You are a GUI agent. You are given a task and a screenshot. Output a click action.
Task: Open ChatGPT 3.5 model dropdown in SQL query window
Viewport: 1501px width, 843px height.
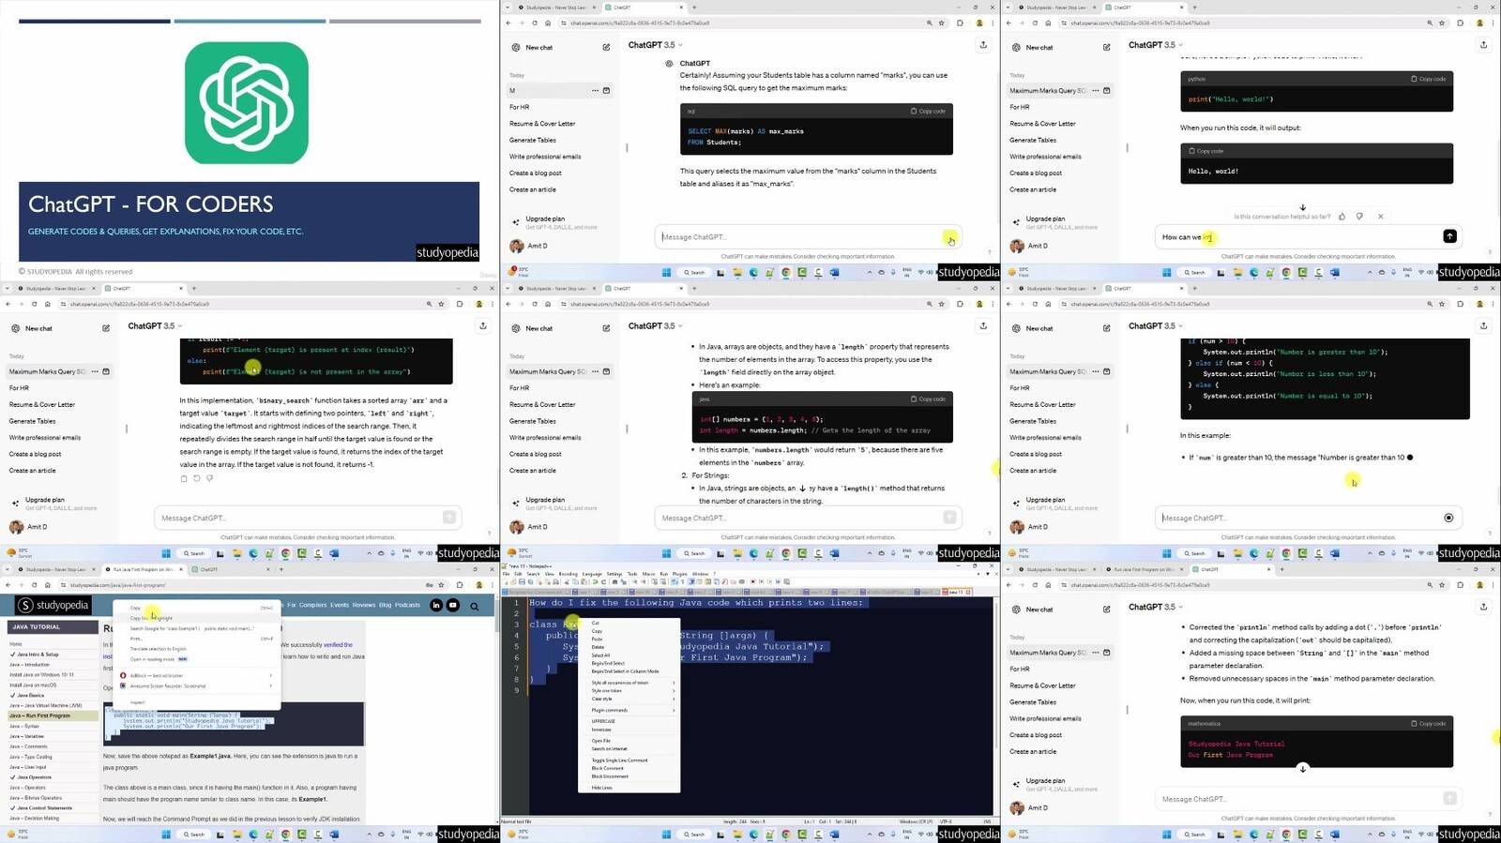[x=655, y=45]
